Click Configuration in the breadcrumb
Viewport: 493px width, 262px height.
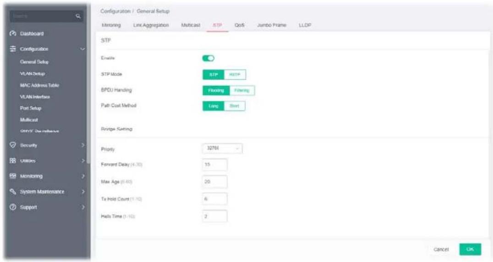[115, 11]
